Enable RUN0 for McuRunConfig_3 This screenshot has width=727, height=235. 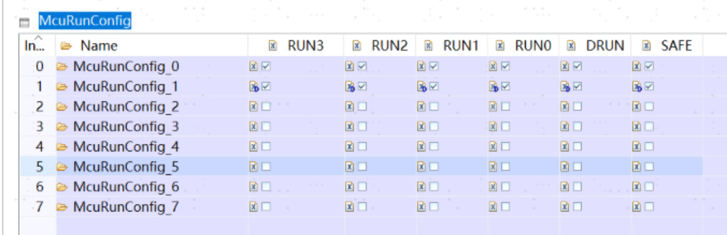pyautogui.click(x=505, y=126)
